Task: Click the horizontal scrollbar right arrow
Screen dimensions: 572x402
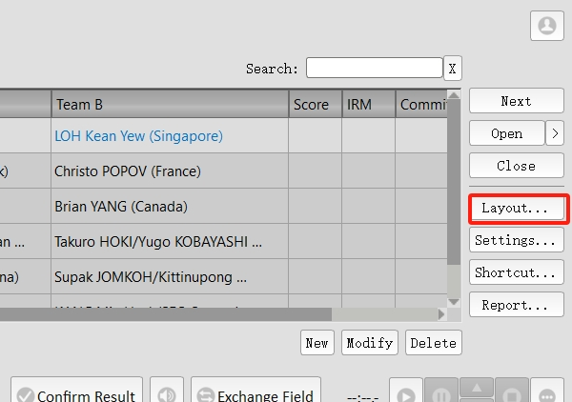Action: 441,313
